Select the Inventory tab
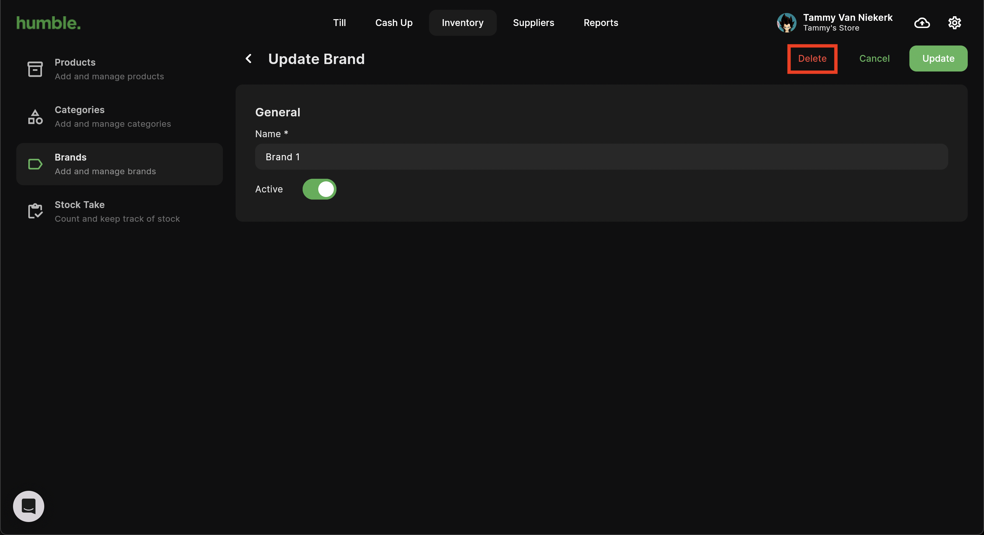The height and width of the screenshot is (535, 984). pyautogui.click(x=463, y=23)
